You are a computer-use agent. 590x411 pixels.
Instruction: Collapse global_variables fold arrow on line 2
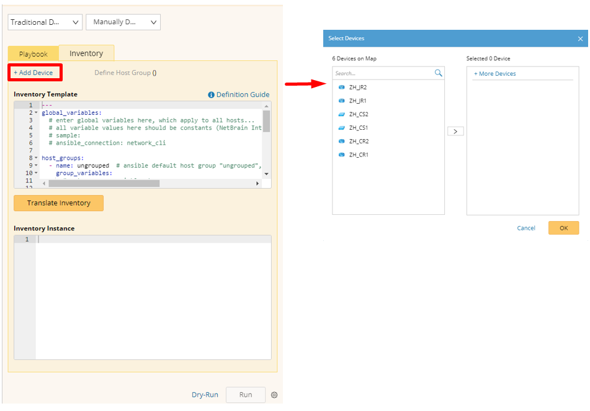coord(36,112)
